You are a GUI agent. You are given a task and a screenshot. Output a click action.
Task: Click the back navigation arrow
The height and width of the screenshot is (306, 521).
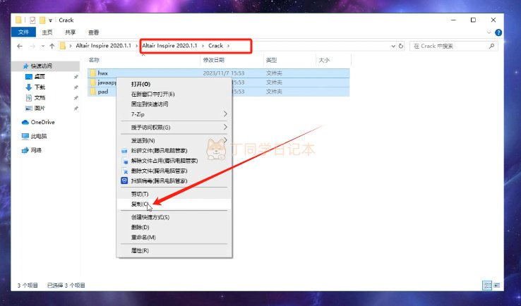pyautogui.click(x=20, y=46)
